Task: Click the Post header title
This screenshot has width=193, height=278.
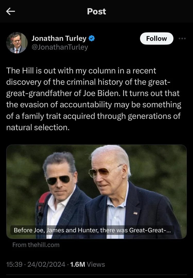Action: tap(97, 11)
